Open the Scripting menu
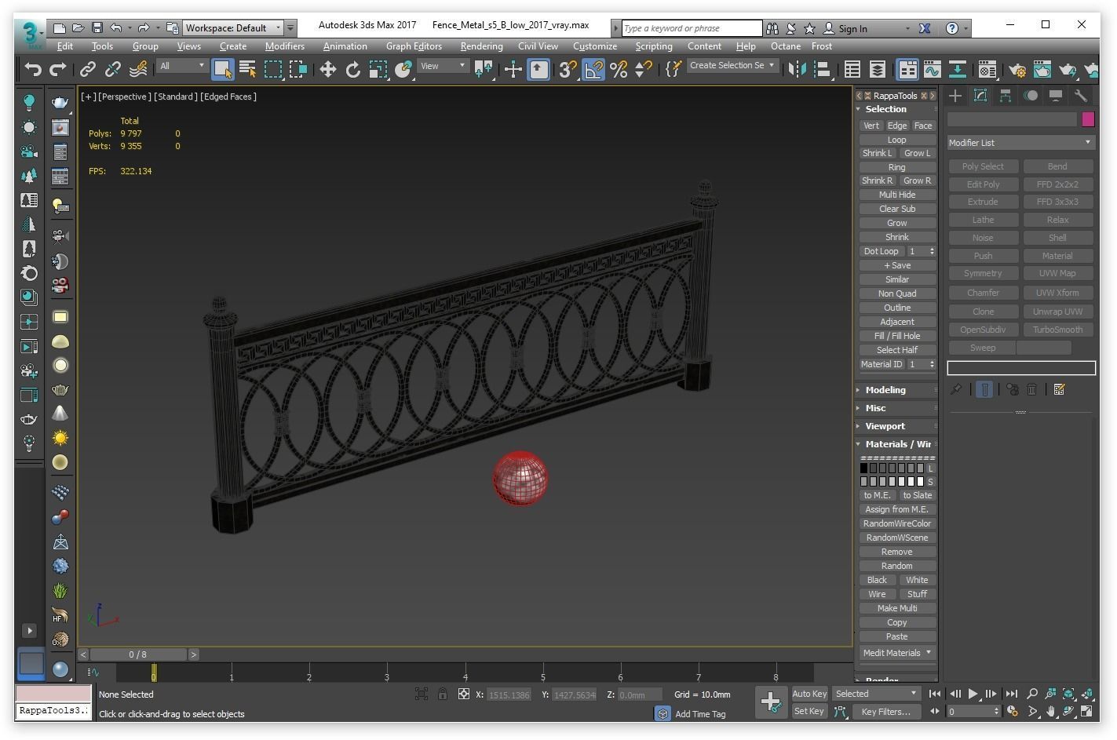Image resolution: width=1117 pixels, height=740 pixels. click(653, 46)
